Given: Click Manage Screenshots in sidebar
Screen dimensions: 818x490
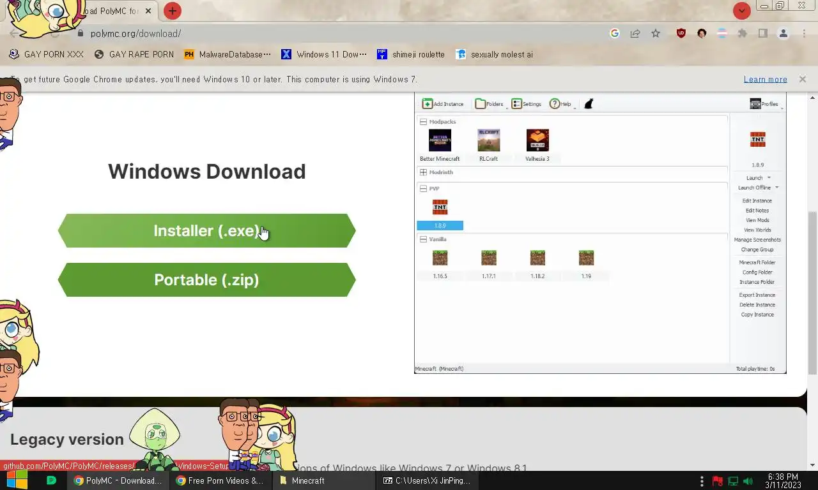Looking at the screenshot, I should pyautogui.click(x=757, y=240).
